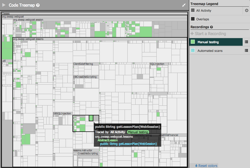Click the Automated scans cyan color swatch
This screenshot has height=168, width=250.
click(x=193, y=51)
